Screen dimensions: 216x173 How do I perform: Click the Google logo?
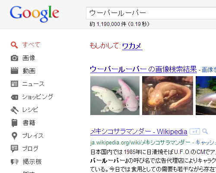[35, 14]
